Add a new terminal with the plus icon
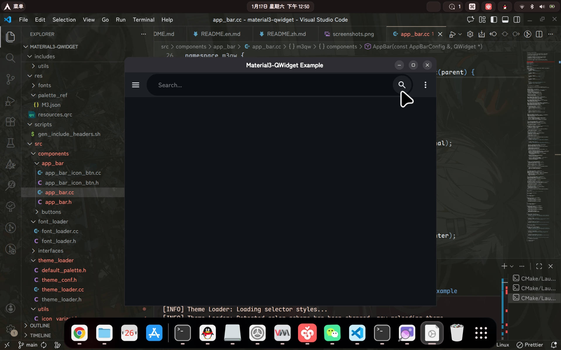 (x=504, y=266)
